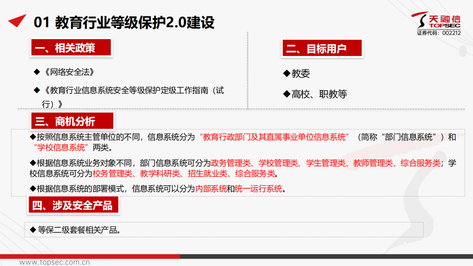Click the 三、商机分析 section header
The width and height of the screenshot is (473, 266).
72,121
